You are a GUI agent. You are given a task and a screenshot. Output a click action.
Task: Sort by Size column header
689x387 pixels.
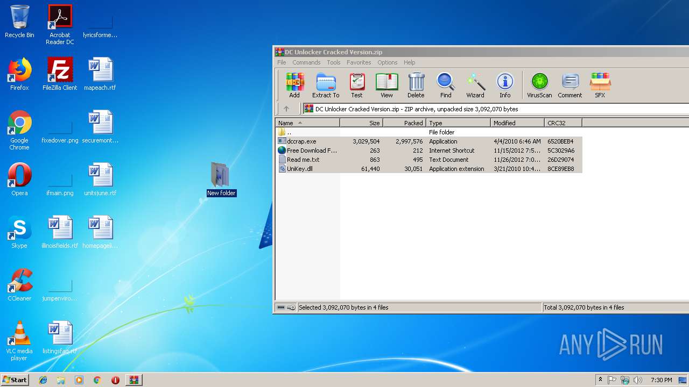coord(361,123)
